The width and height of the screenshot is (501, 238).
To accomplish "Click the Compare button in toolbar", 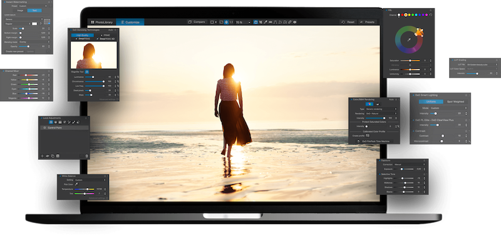I will pos(197,22).
